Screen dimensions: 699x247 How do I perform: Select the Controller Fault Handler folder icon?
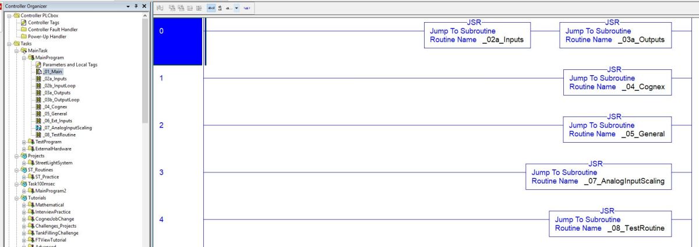click(23, 29)
